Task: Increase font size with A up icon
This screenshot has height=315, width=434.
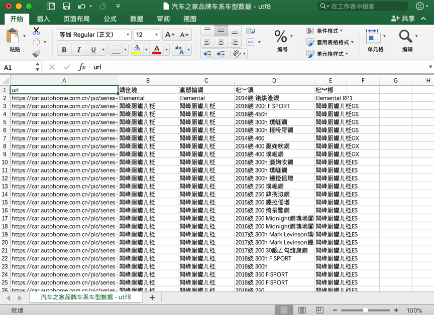Action: click(170, 35)
